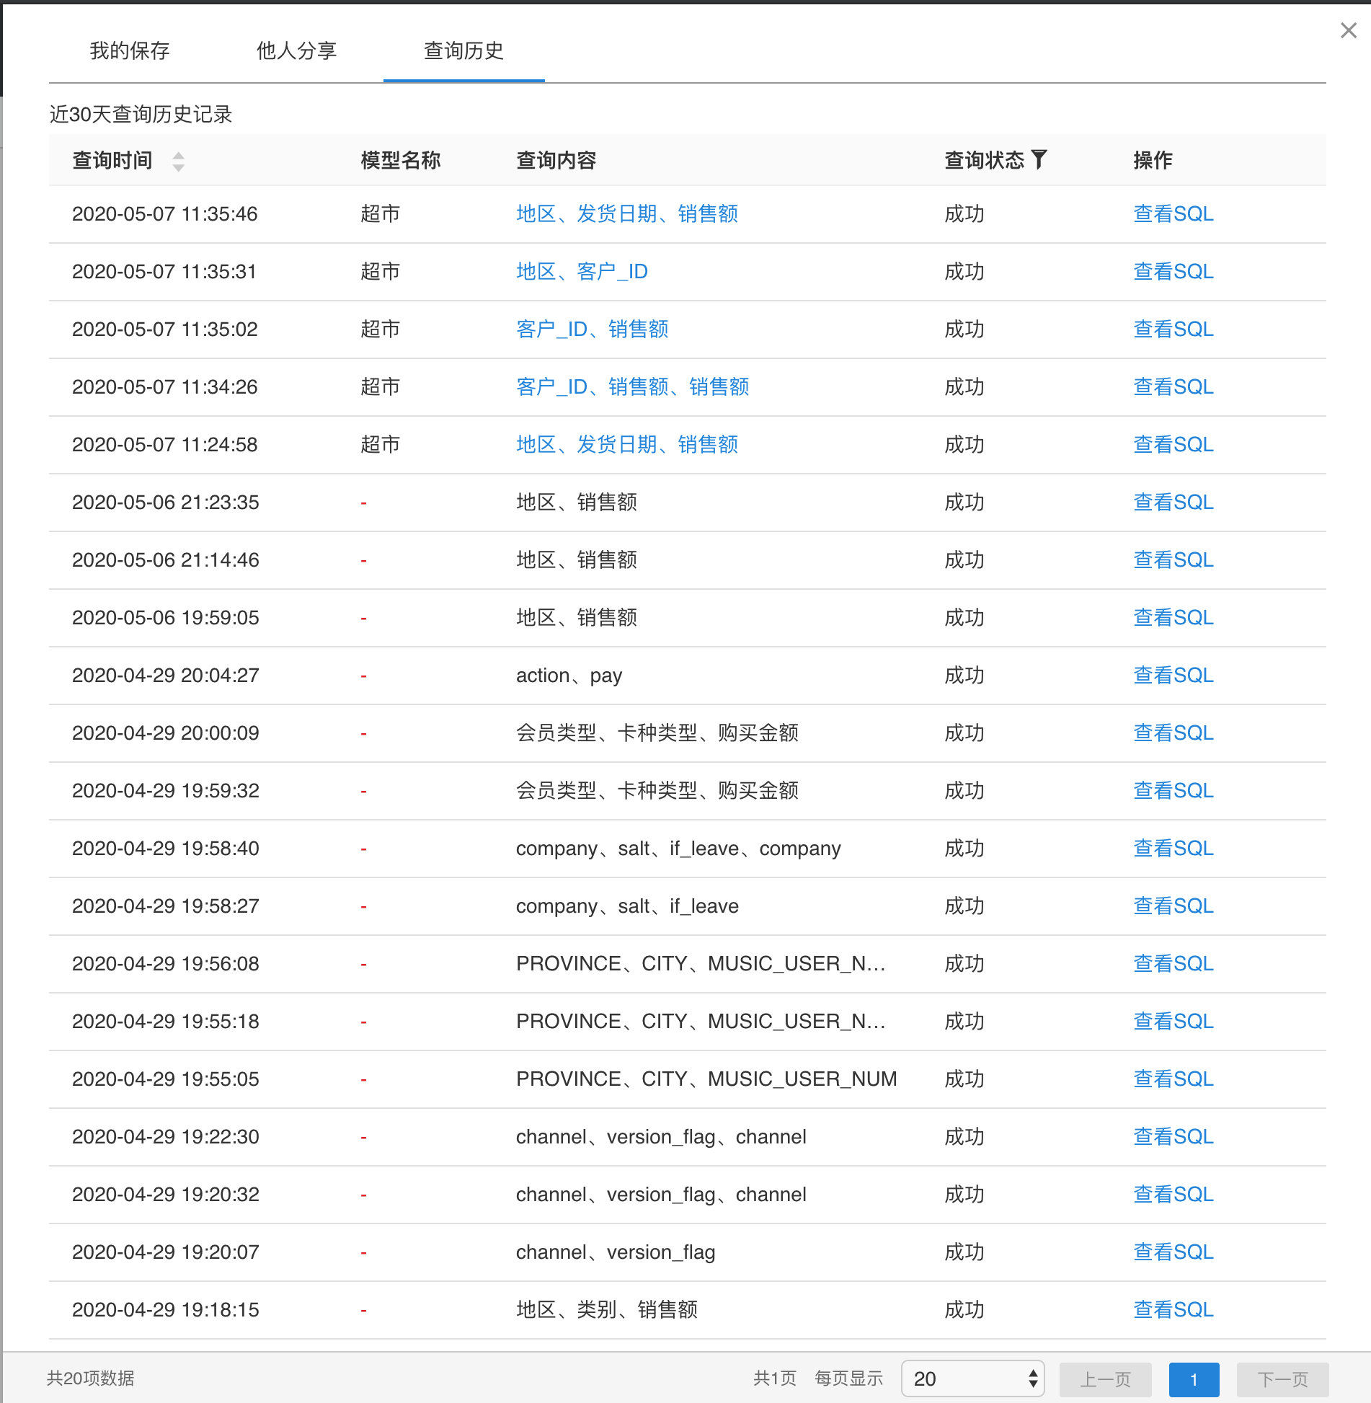View SQL for PROVINCE、CITY、MUSIC_USER_NUM query
The height and width of the screenshot is (1403, 1371).
tap(1173, 1079)
